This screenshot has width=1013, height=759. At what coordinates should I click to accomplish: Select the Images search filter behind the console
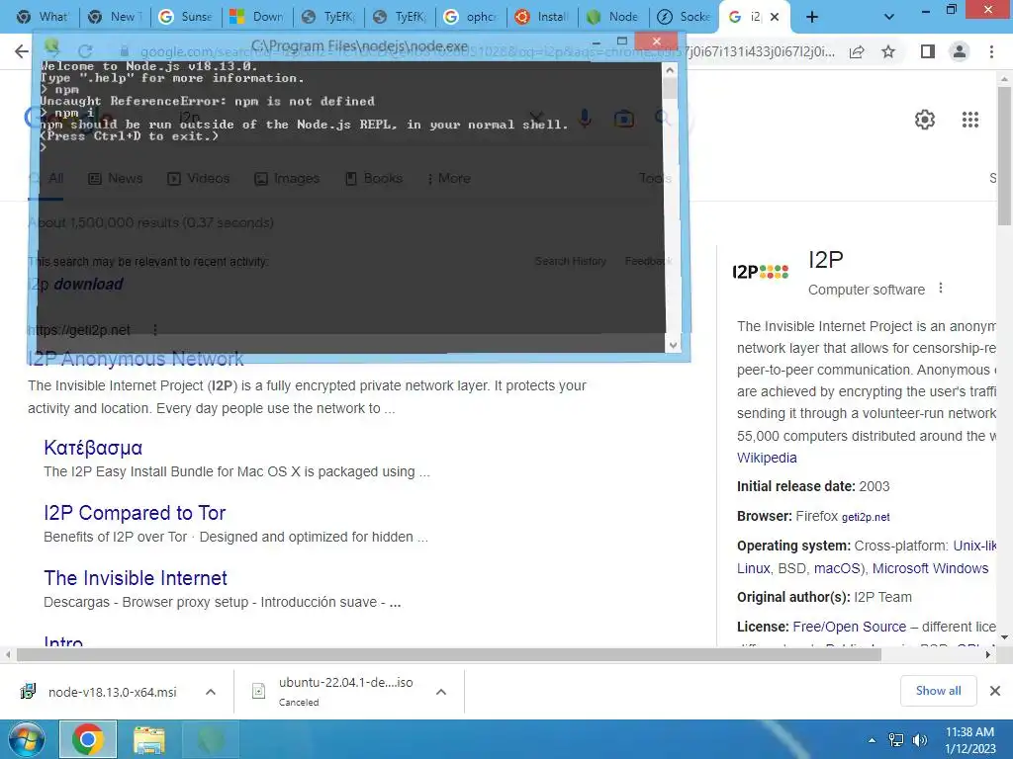(x=287, y=178)
